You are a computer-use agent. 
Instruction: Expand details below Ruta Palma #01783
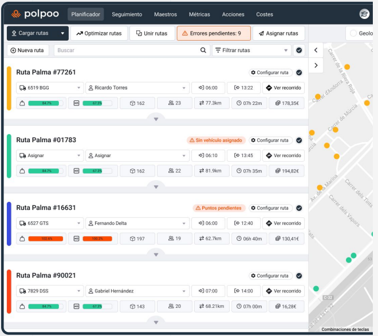click(156, 186)
